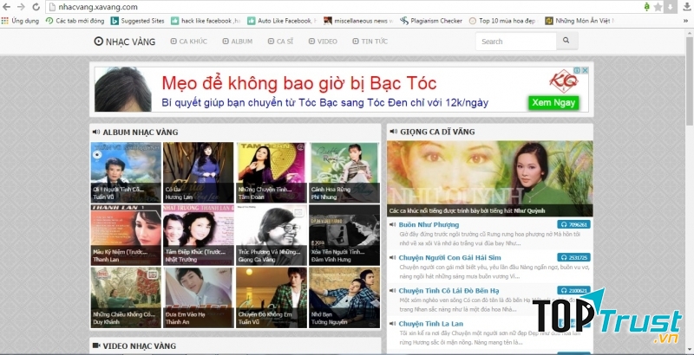This screenshot has width=694, height=355.
Task: Open the Màu Kỷ Niệm Thanh Lan album
Action: [126, 235]
